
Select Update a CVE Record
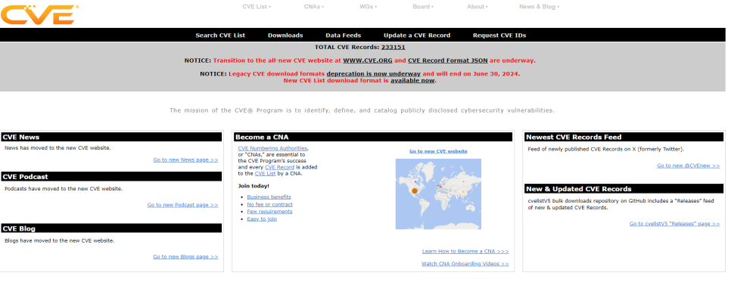click(x=417, y=36)
